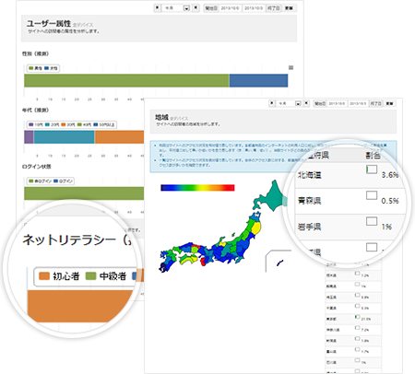415x374 pixels.
Task: Toggle 10代 legend item in age chart
Action: pos(36,124)
